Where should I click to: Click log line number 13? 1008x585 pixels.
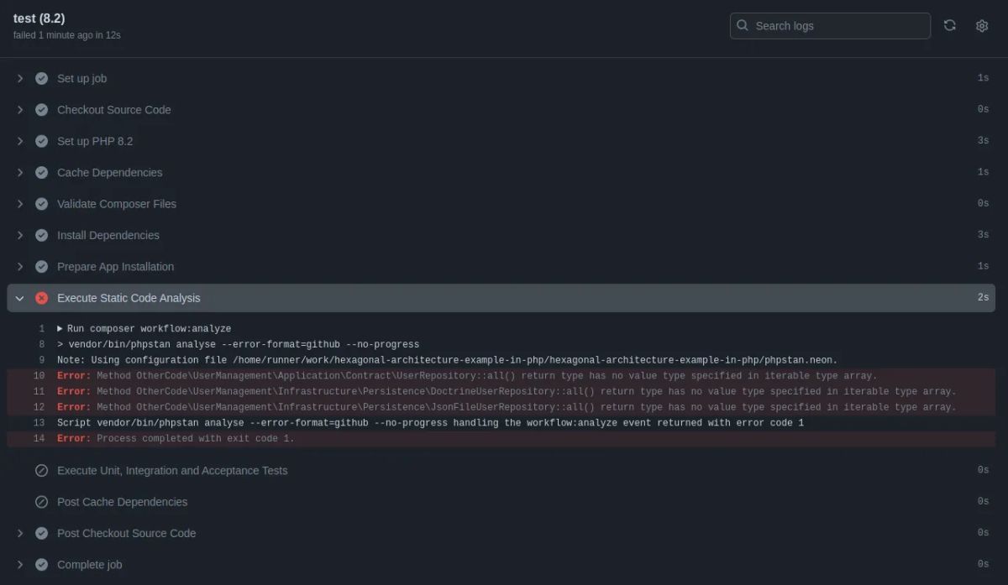(39, 423)
